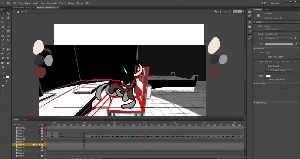Open the Edit Symbols dropdown icon

click(x=221, y=11)
